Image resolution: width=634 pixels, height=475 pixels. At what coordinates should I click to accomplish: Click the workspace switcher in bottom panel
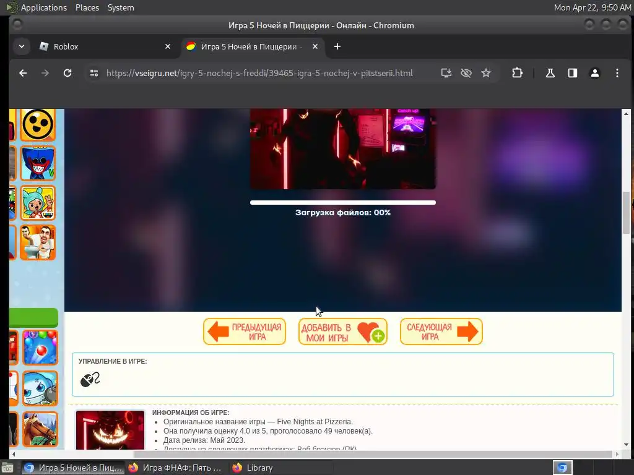pos(562,468)
